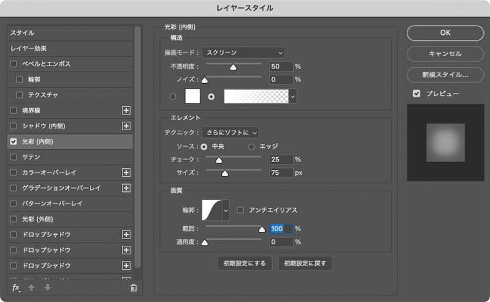Screen dimensions: 490x302
Task: Open 描画モード スクリーン dropdown
Action: point(243,53)
